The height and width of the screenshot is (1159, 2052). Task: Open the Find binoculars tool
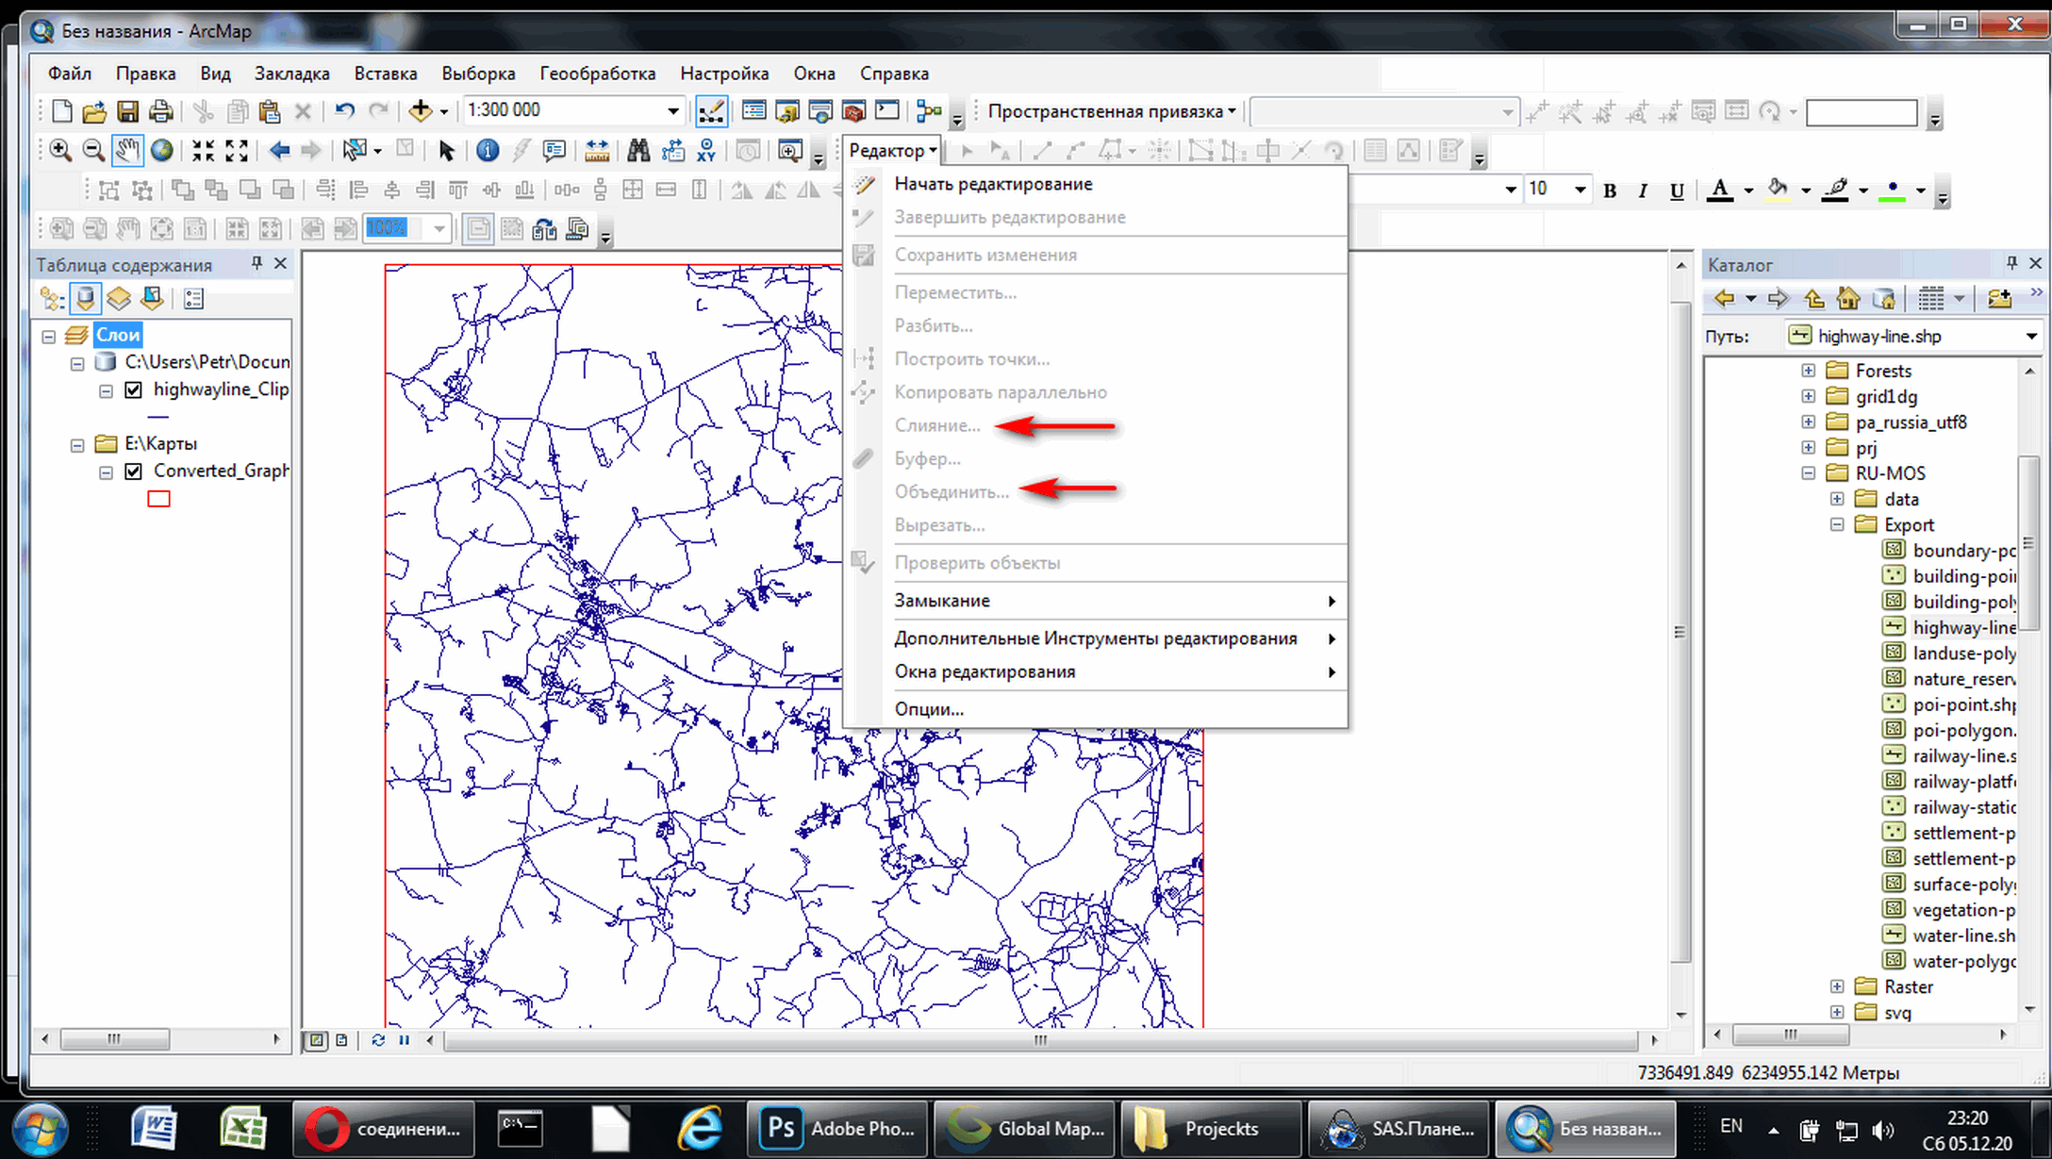(638, 150)
